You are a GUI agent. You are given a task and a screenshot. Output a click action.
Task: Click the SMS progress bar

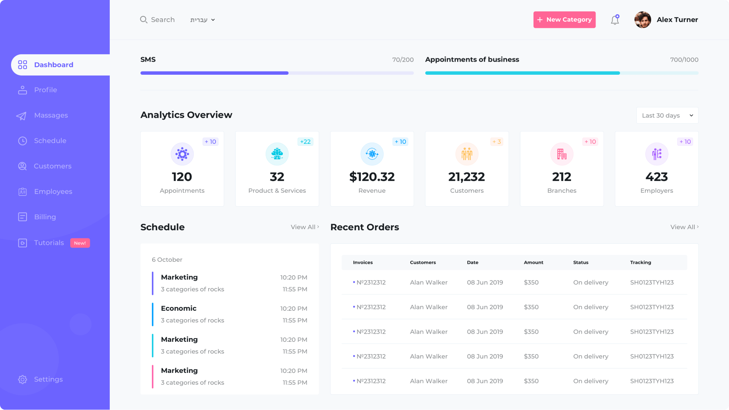click(x=277, y=73)
